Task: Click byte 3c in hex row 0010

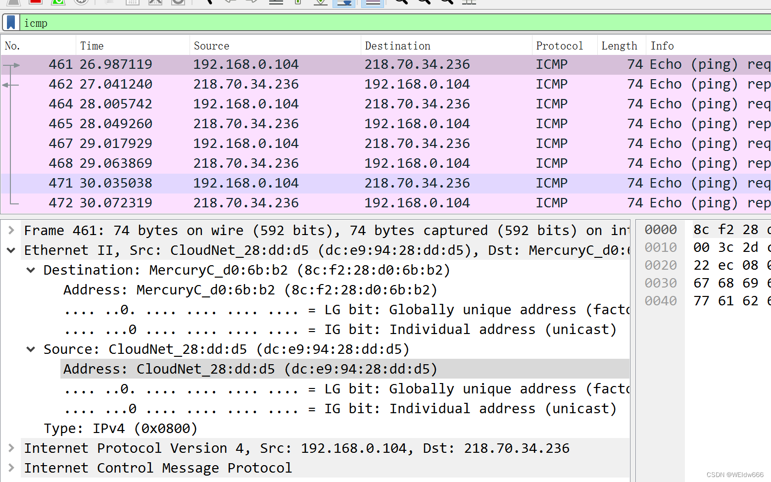Action: pyautogui.click(x=726, y=247)
